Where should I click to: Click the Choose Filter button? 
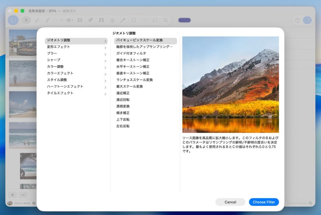coord(264,202)
